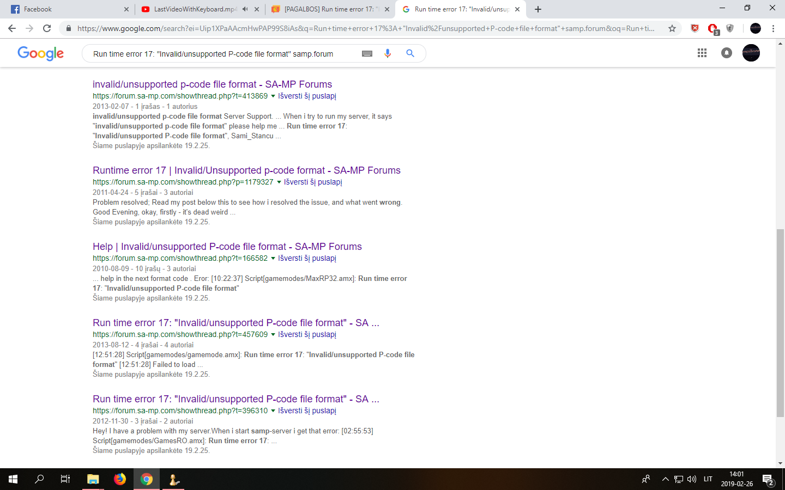Go to Google homepage via logo
Image resolution: width=785 pixels, height=490 pixels.
click(x=40, y=53)
